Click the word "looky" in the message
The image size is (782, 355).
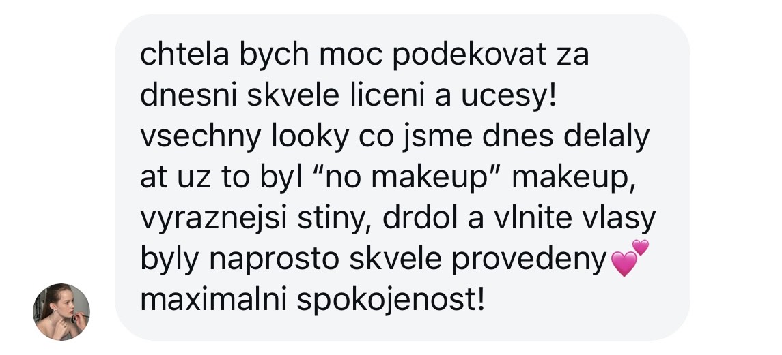(x=309, y=138)
